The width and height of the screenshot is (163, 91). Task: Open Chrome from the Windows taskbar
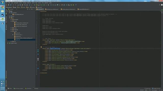pyautogui.click(x=3, y=7)
